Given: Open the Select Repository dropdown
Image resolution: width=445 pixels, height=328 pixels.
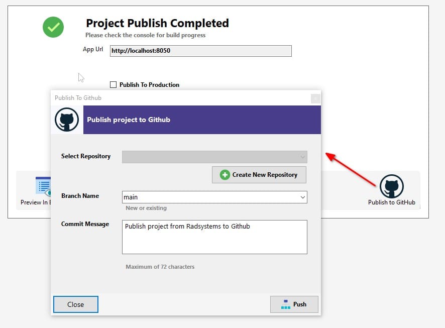Looking at the screenshot, I should click(x=214, y=157).
